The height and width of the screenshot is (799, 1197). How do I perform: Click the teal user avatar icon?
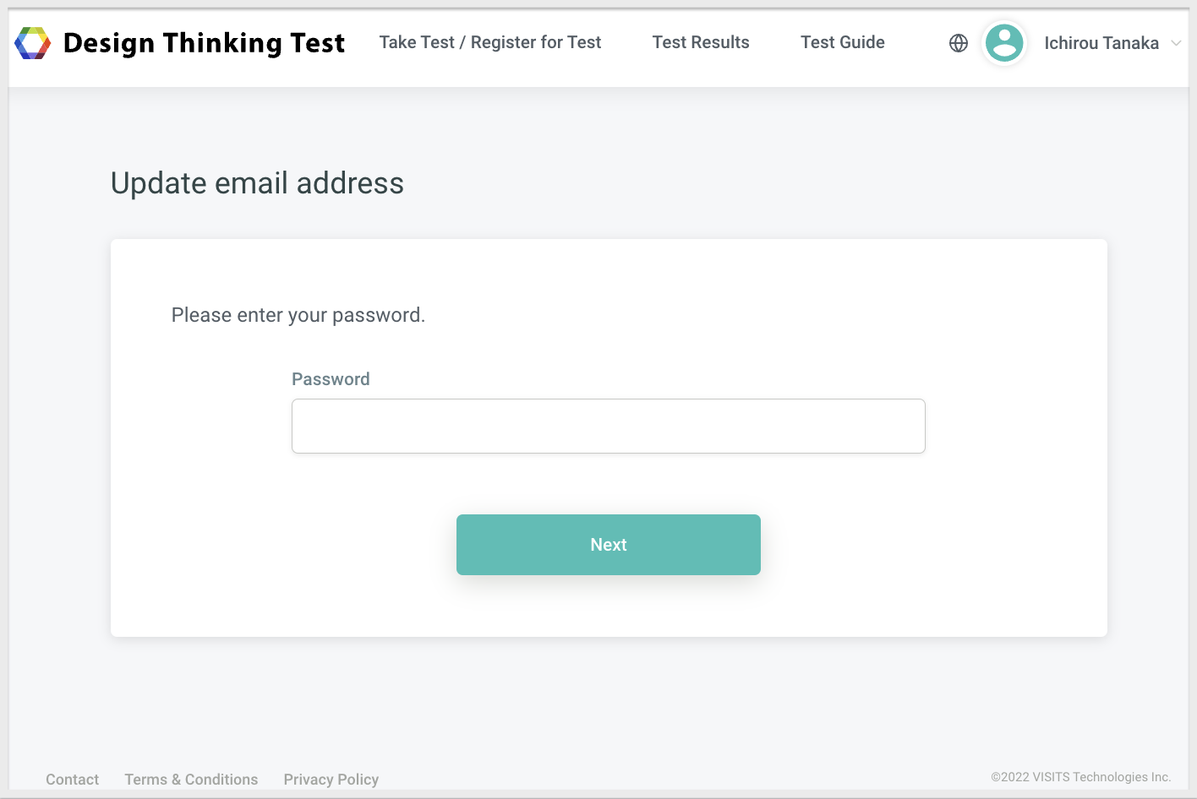(x=1004, y=43)
